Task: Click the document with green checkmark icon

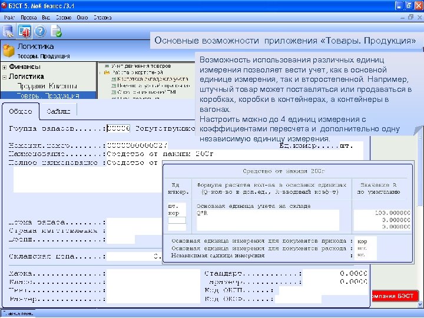Action: pyautogui.click(x=56, y=31)
